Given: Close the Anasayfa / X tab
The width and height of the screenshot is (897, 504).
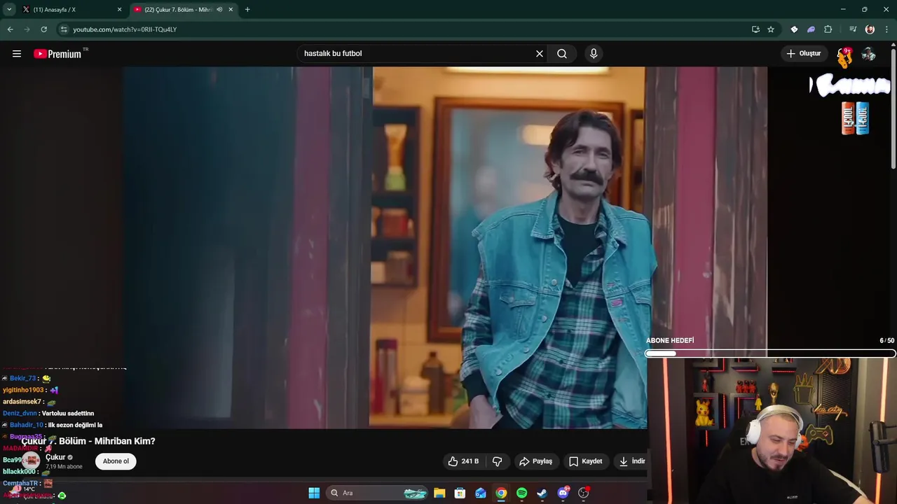Looking at the screenshot, I should (x=119, y=10).
